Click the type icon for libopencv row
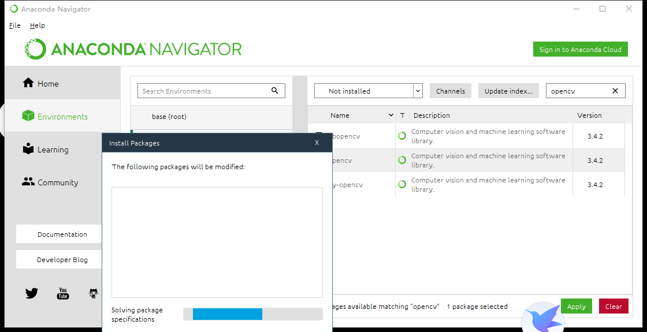 (x=402, y=136)
